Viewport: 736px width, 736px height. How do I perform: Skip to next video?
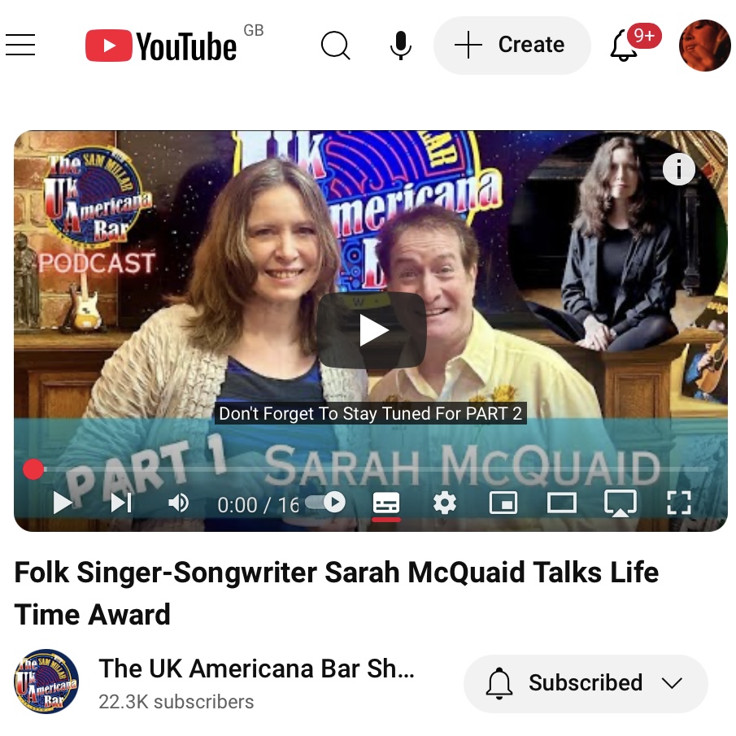click(x=121, y=503)
